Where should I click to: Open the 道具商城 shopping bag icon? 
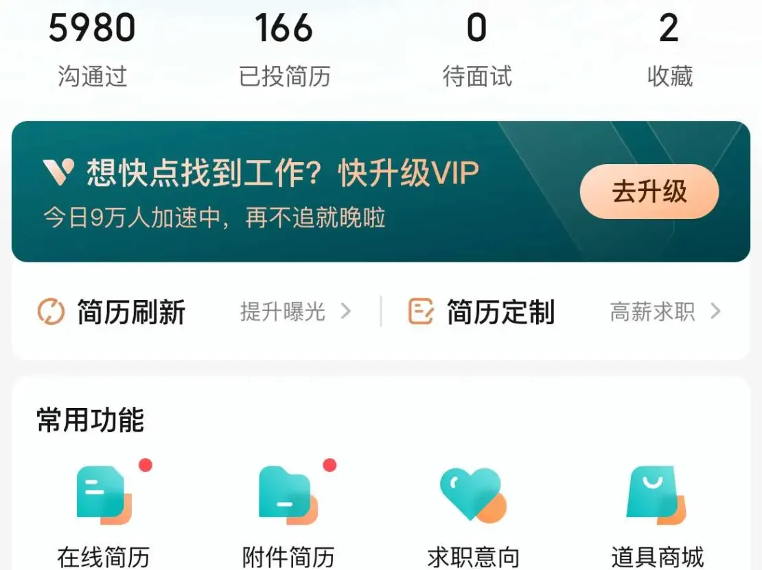click(x=656, y=494)
